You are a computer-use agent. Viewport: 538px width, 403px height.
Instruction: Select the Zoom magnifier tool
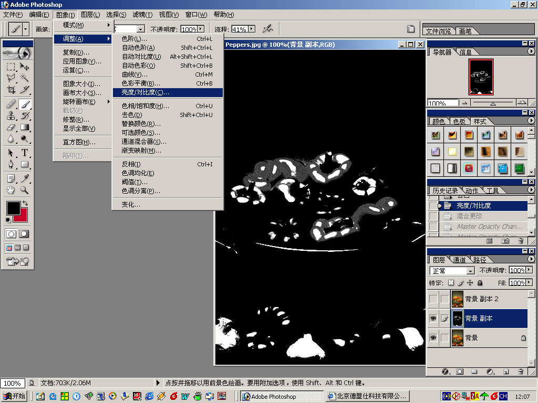[x=24, y=190]
